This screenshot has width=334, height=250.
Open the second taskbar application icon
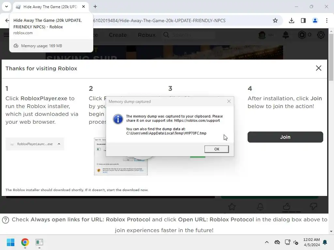coord(39,242)
